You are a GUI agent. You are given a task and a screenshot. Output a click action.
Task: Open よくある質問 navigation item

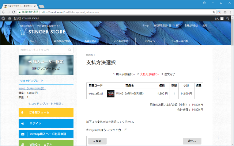pos(121,41)
